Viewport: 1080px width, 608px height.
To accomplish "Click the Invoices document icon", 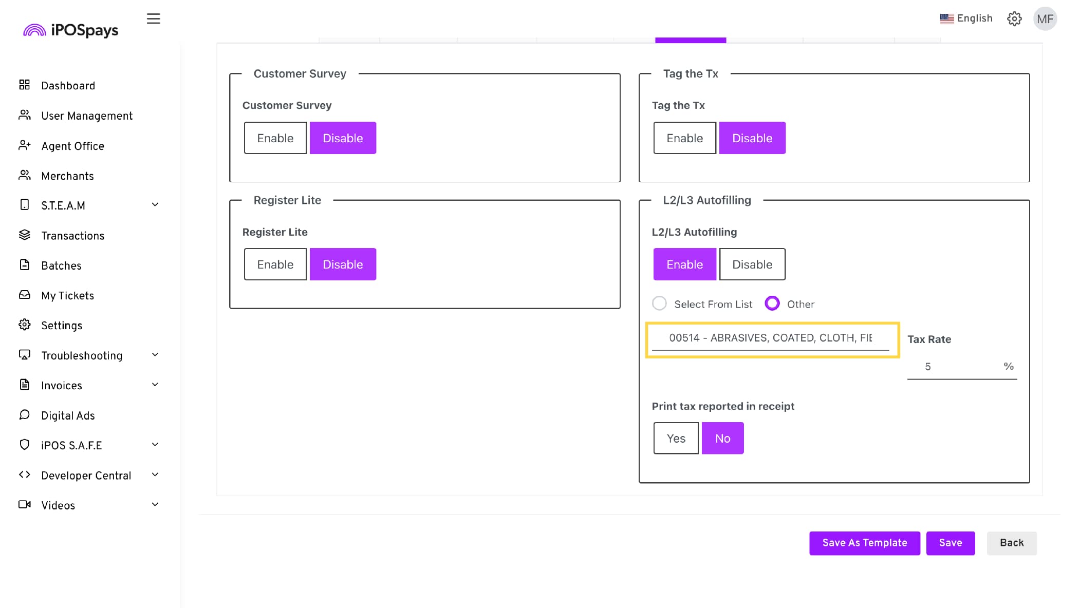I will 24,385.
